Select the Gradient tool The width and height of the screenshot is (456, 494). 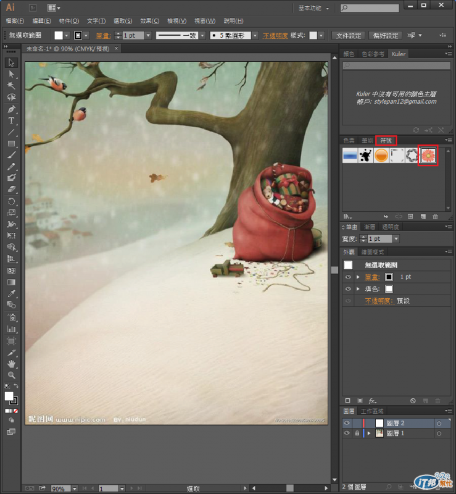click(x=11, y=282)
